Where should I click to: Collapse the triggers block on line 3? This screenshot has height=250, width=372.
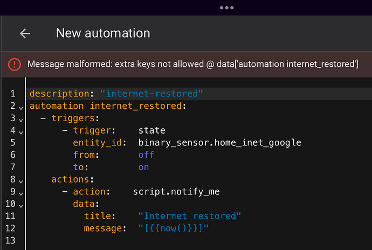(x=20, y=120)
